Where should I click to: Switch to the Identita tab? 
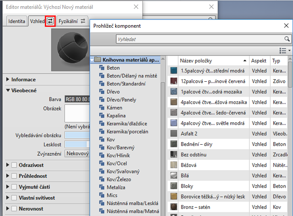pos(17,21)
